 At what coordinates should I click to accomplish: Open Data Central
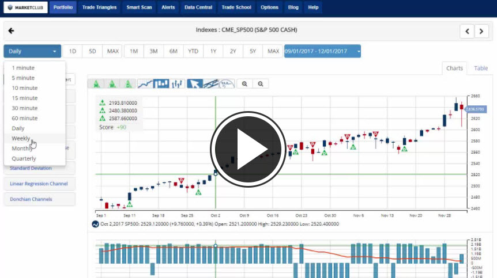198,7
